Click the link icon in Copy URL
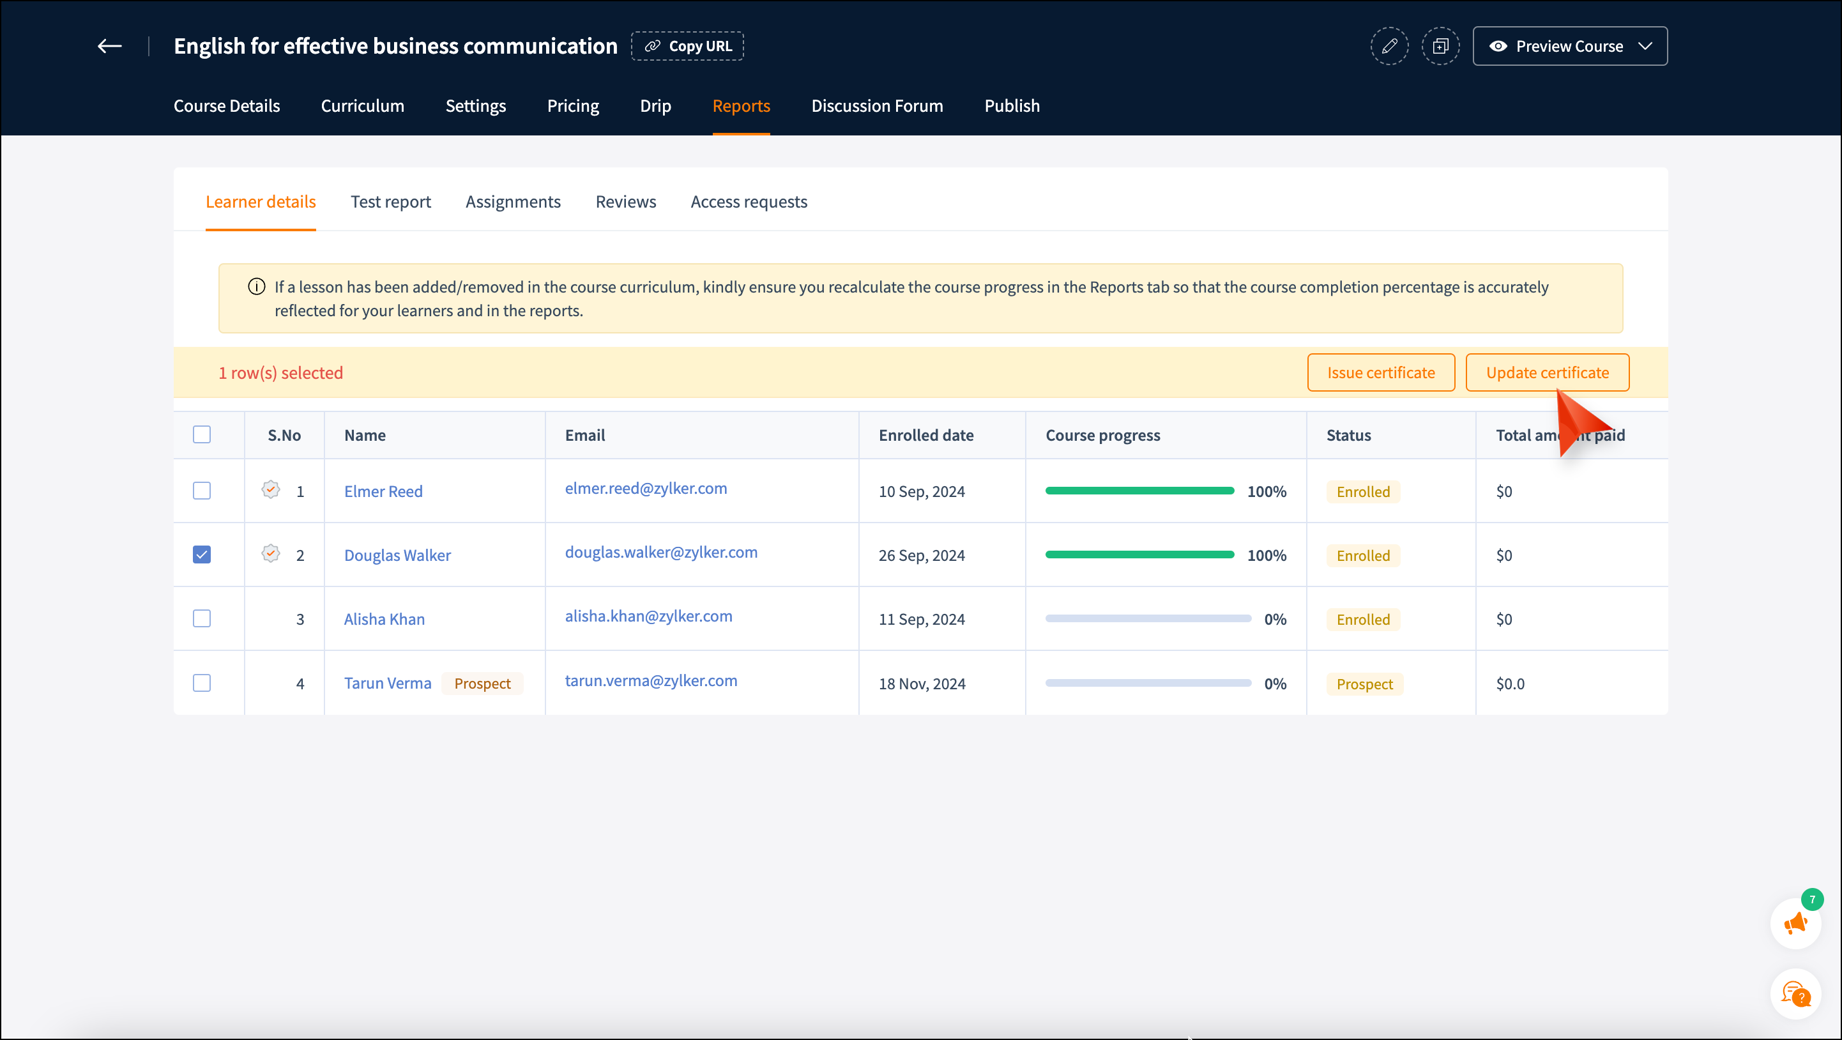 click(652, 47)
